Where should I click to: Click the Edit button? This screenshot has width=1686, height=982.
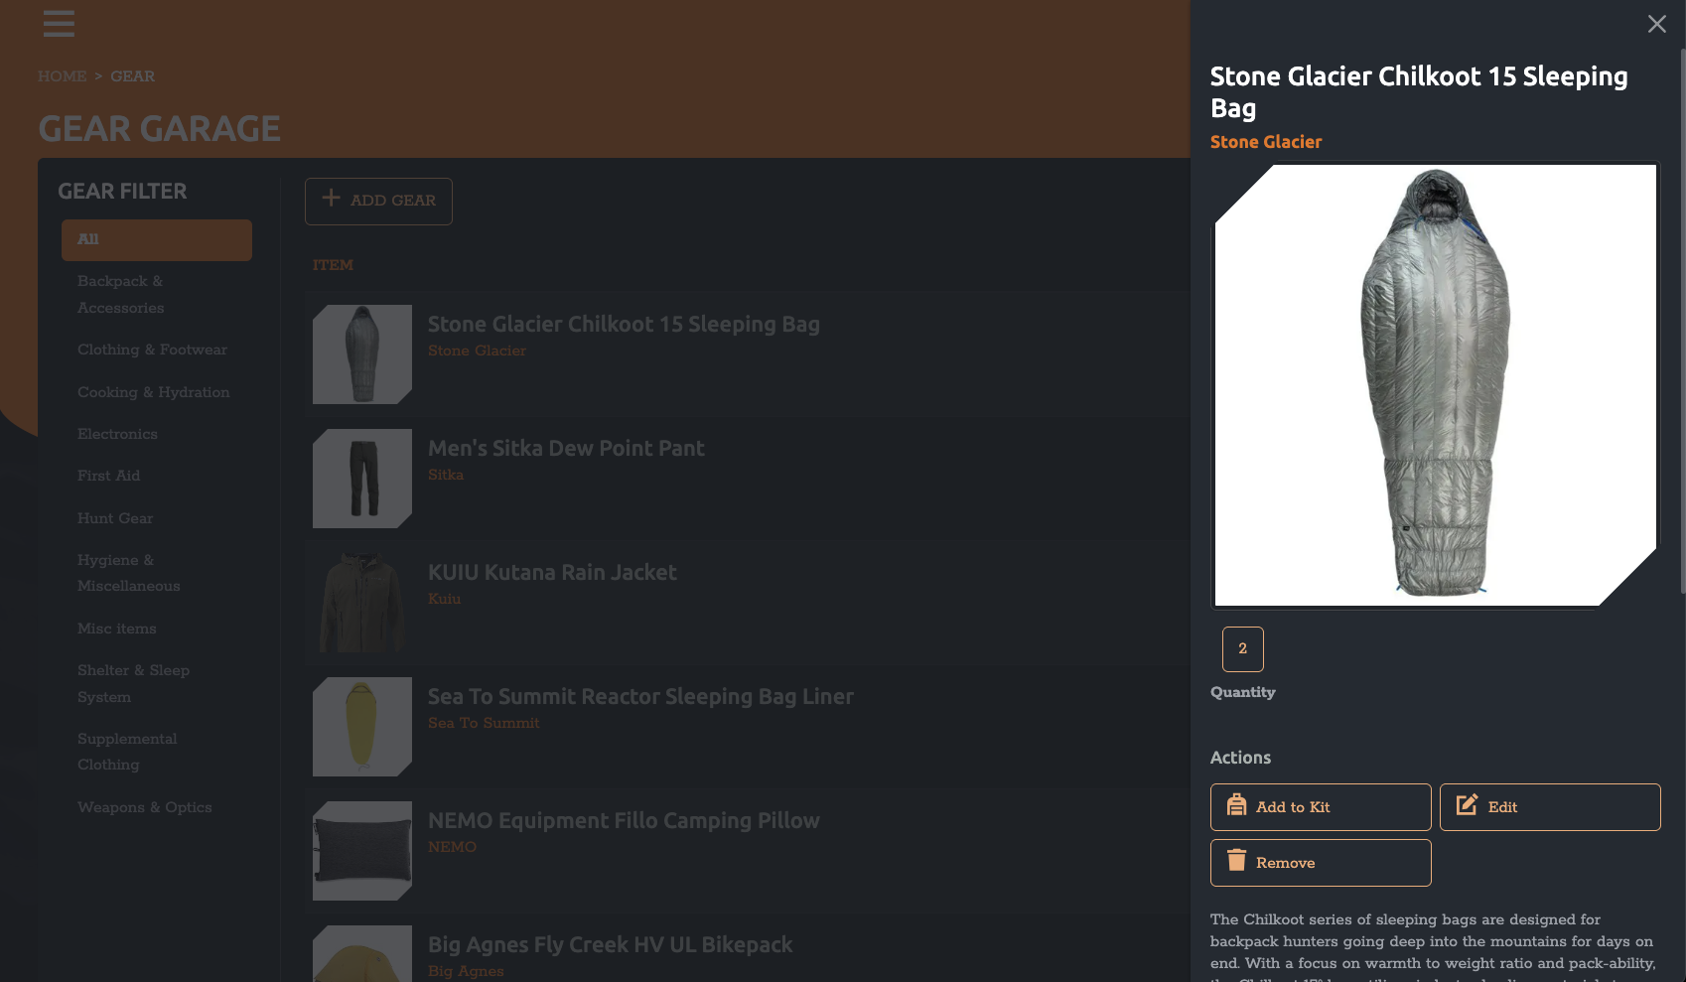coord(1550,807)
